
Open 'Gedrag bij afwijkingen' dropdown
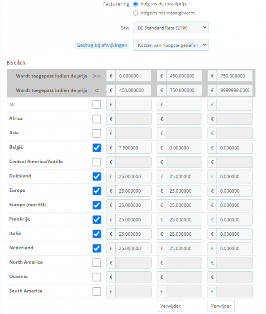(x=170, y=45)
